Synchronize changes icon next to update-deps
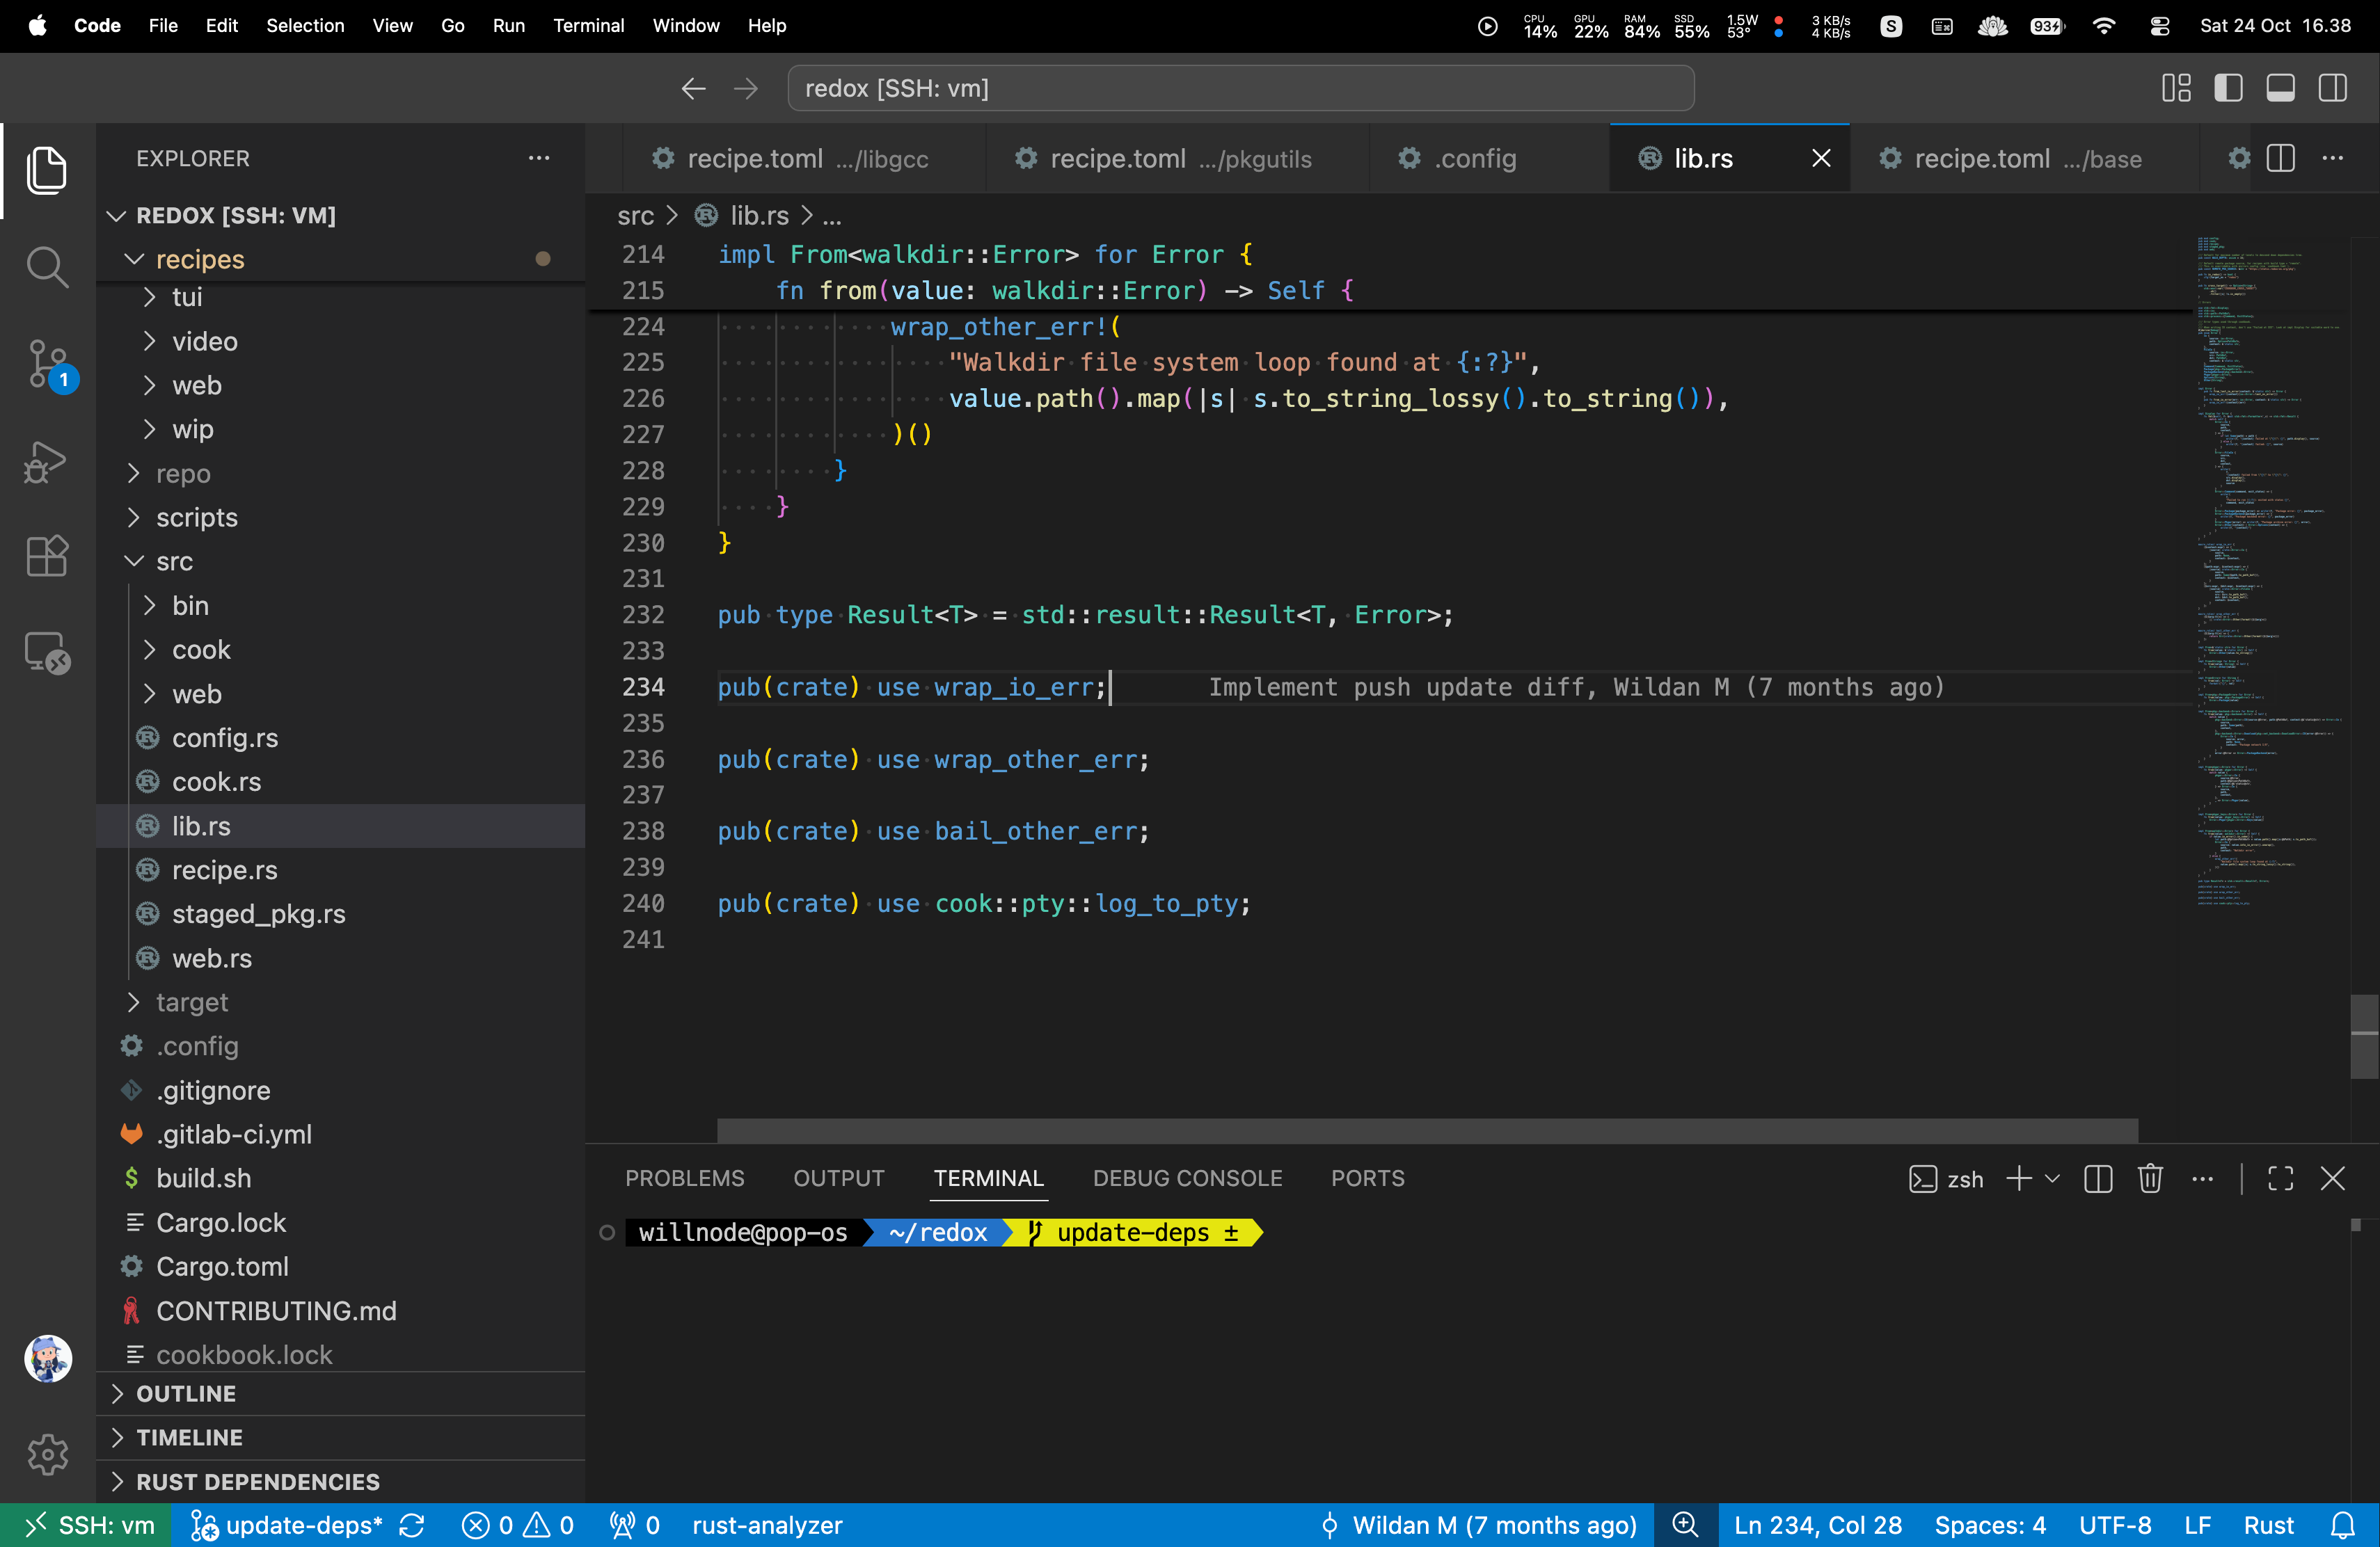The height and width of the screenshot is (1547, 2380). 412,1525
